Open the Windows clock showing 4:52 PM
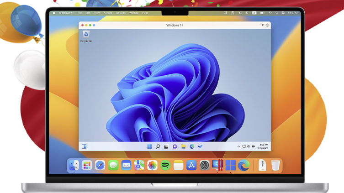The height and width of the screenshot is (193, 344). point(263,146)
